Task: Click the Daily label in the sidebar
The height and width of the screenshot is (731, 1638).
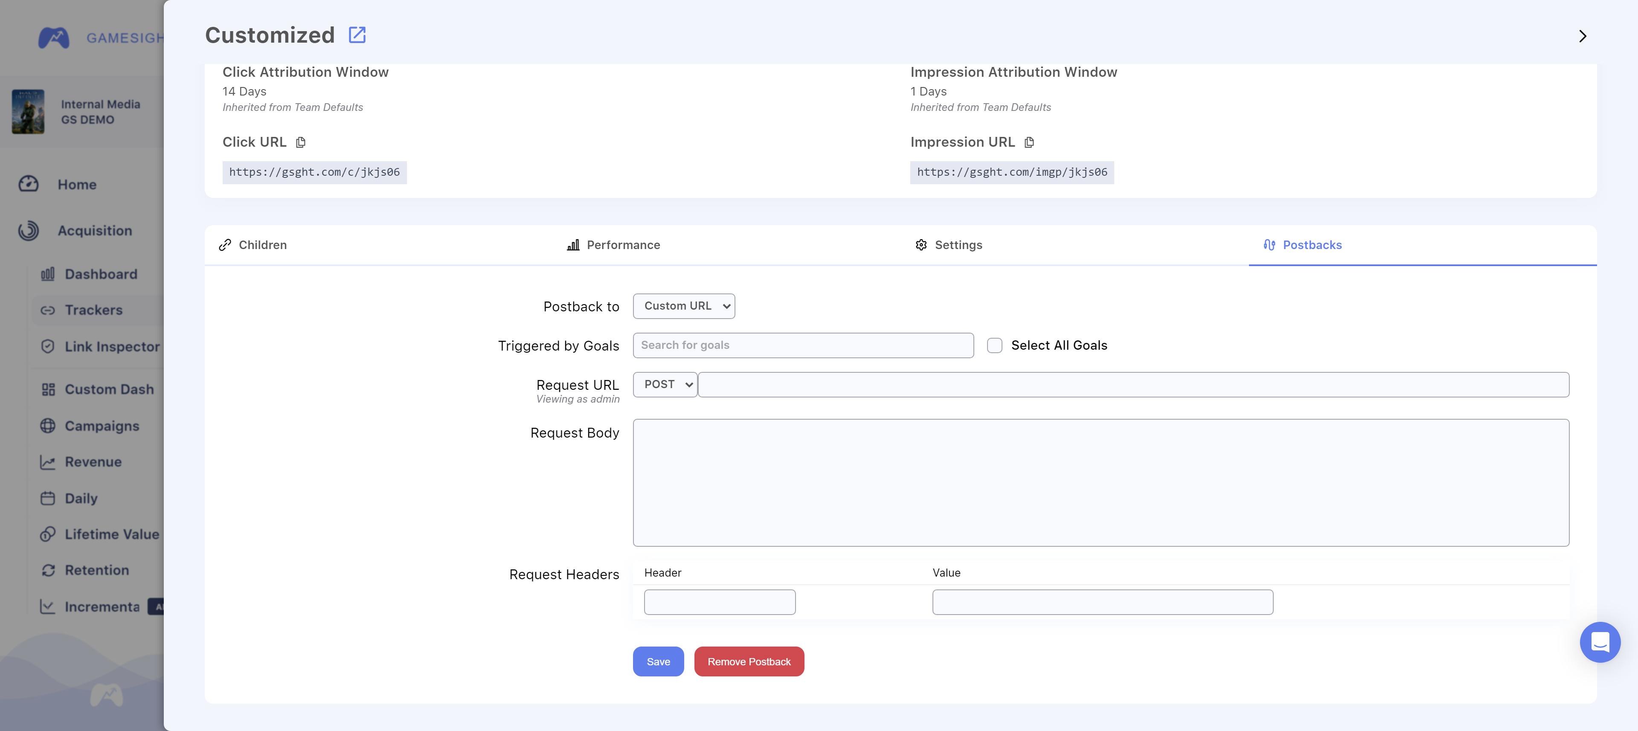Action: click(81, 499)
